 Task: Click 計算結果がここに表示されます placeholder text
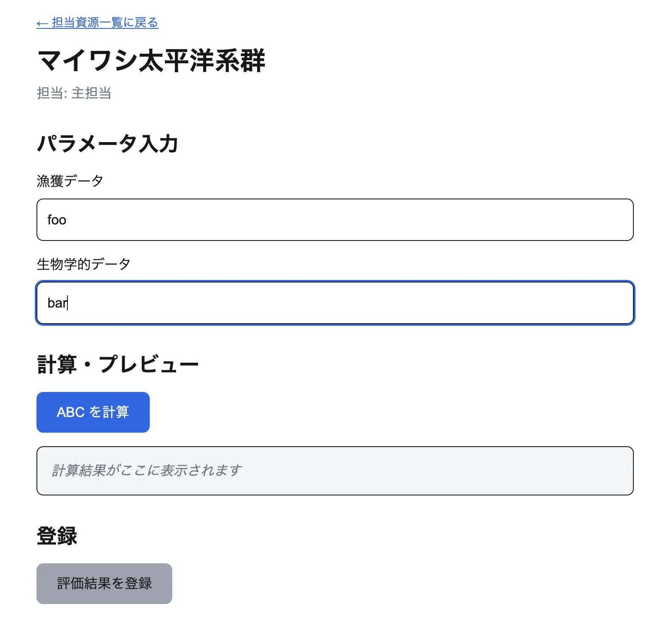coord(146,470)
